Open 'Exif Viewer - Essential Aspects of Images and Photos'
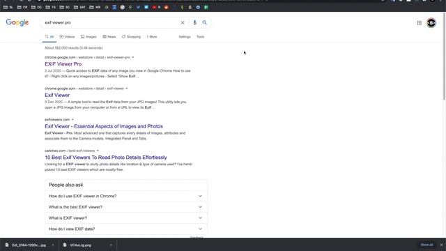446x251 pixels. 104,126
